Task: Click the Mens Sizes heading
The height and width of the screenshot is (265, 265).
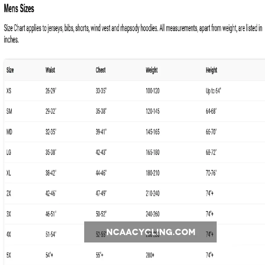Action: [19, 9]
